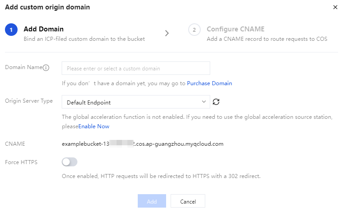The width and height of the screenshot is (343, 213).
Task: Click the Enable Now link
Action: 94,126
